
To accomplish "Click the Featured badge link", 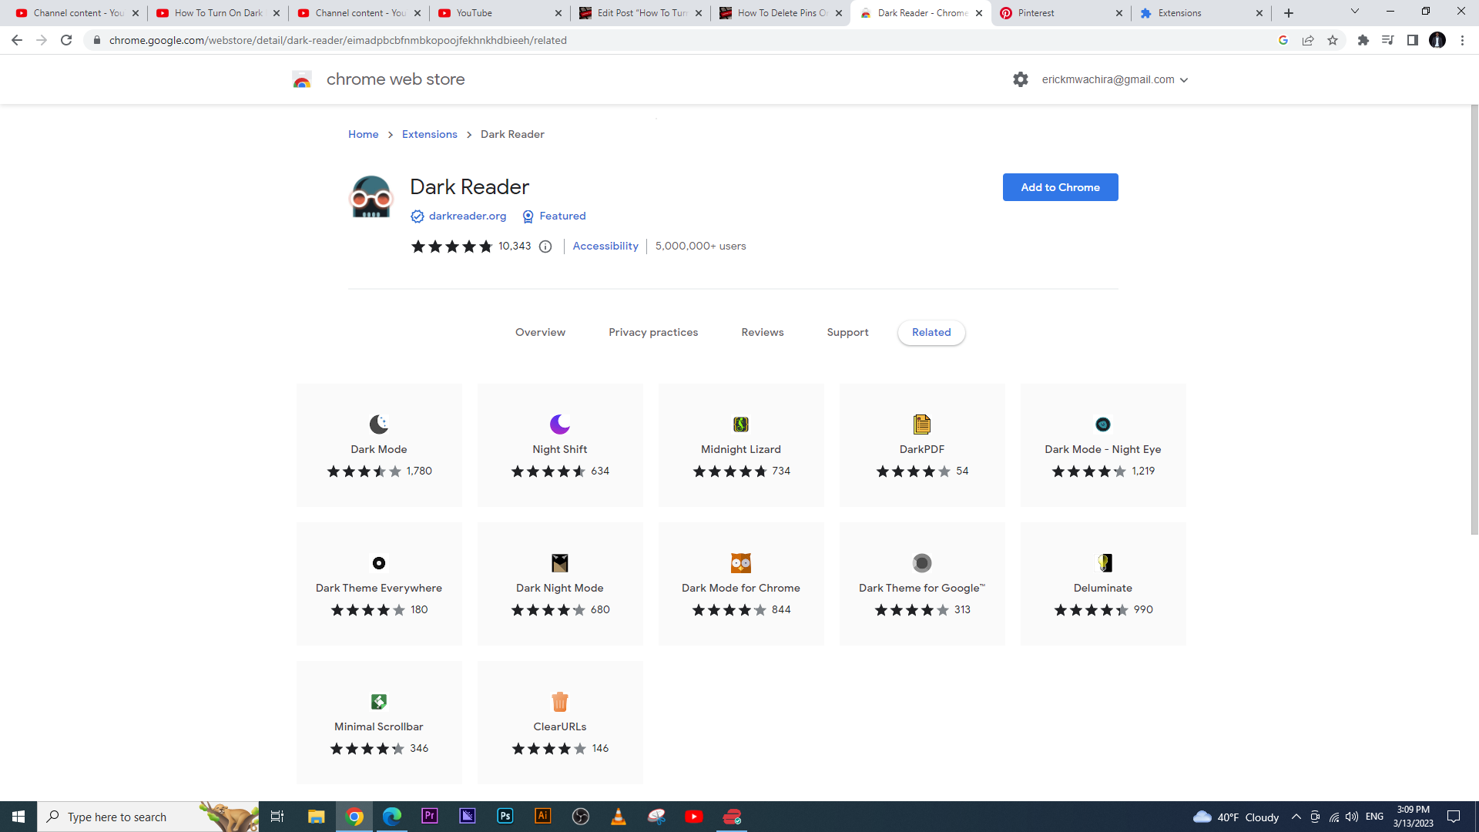I will pyautogui.click(x=562, y=216).
